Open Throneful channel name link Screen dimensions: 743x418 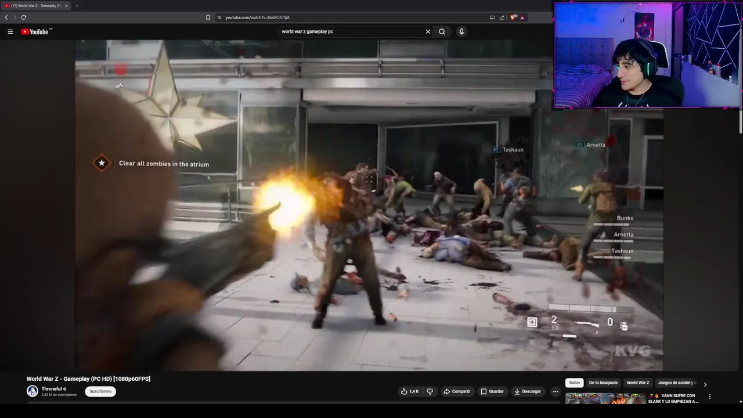(x=52, y=389)
